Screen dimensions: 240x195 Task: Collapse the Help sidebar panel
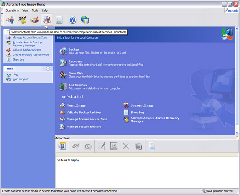tap(48, 68)
